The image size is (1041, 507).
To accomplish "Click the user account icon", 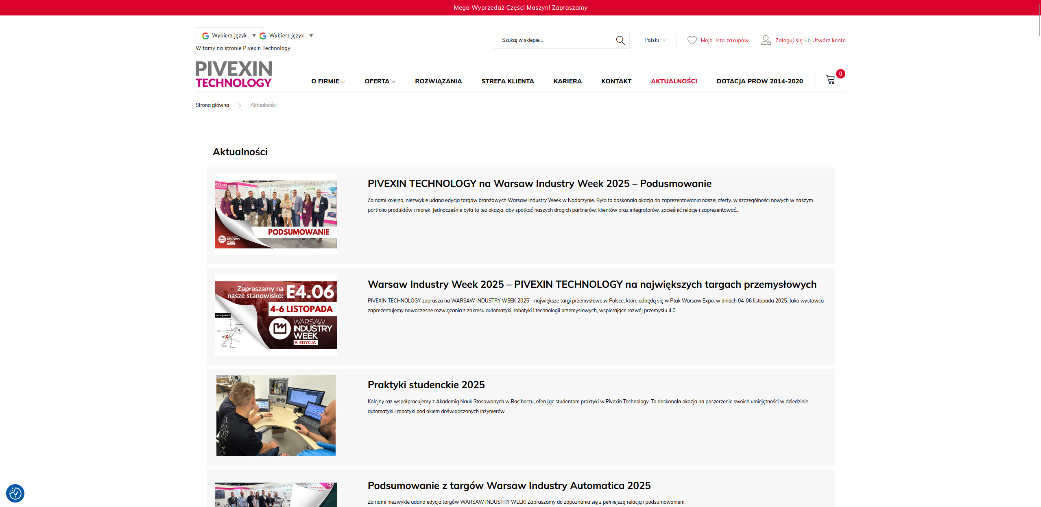I will click(766, 40).
